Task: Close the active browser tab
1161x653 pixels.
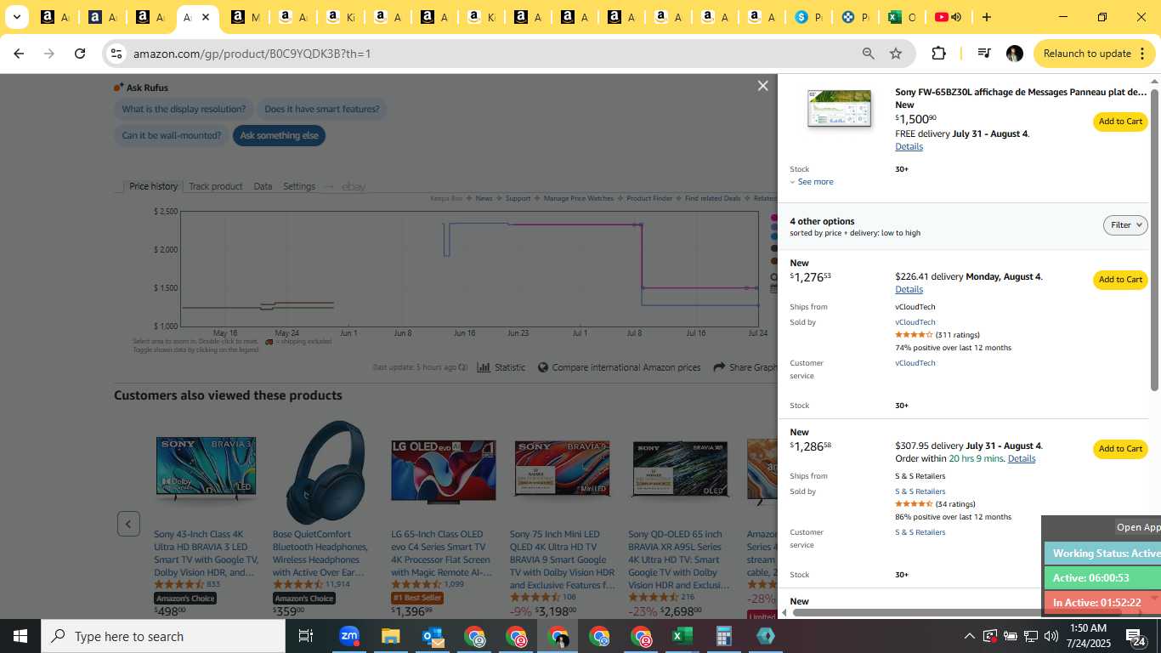Action: (206, 17)
